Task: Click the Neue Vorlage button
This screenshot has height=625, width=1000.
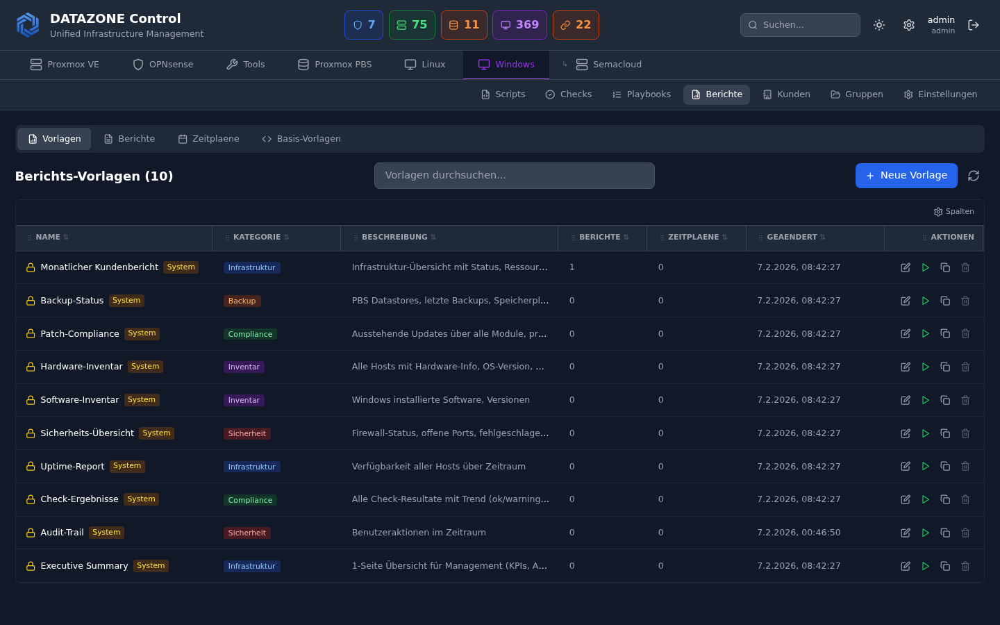Action: [x=906, y=176]
